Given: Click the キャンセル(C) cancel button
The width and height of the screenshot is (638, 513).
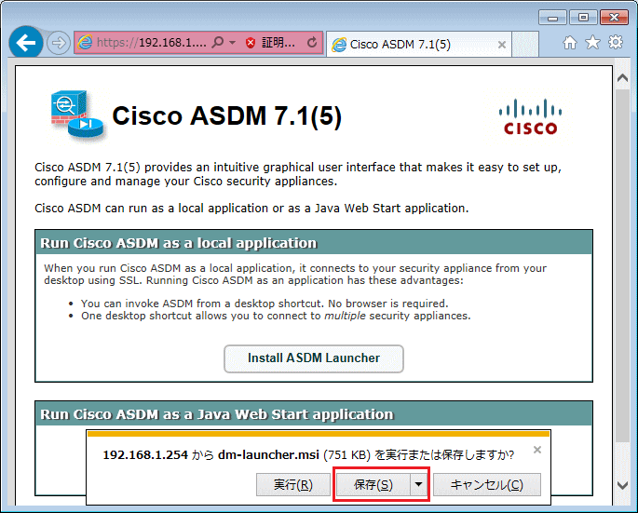Looking at the screenshot, I should 487,484.
